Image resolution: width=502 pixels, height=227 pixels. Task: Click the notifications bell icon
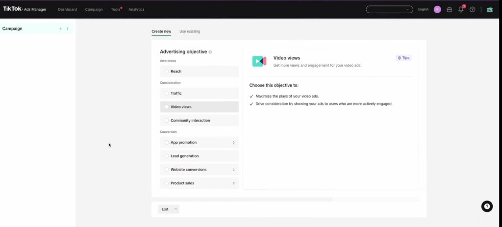tap(461, 10)
